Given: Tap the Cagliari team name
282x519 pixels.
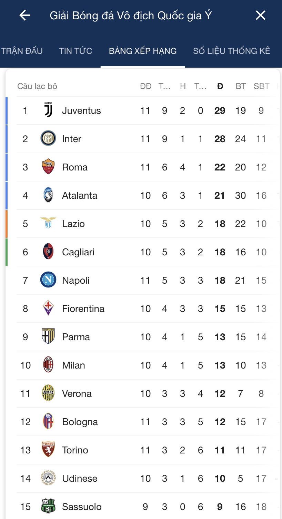Looking at the screenshot, I should click(78, 252).
